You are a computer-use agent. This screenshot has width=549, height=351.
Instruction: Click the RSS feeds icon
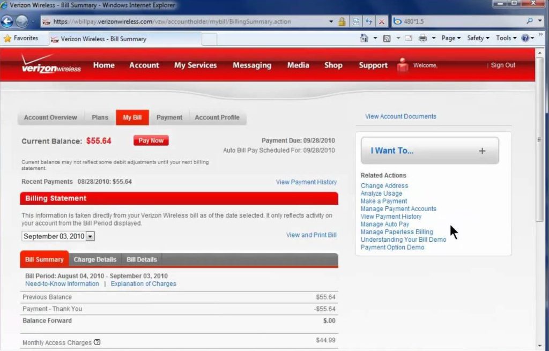point(387,38)
